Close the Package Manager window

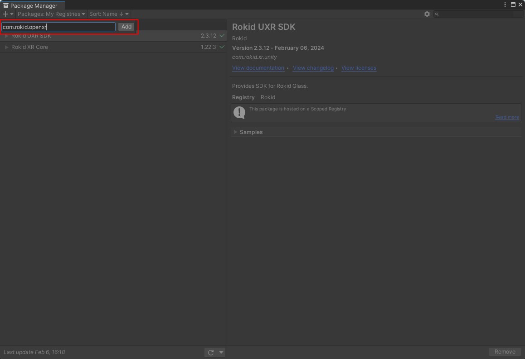point(520,5)
